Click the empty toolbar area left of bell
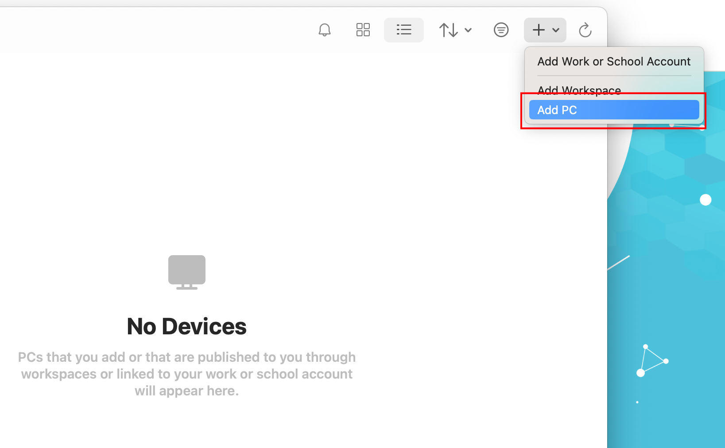The height and width of the screenshot is (448, 725). [x=155, y=30]
